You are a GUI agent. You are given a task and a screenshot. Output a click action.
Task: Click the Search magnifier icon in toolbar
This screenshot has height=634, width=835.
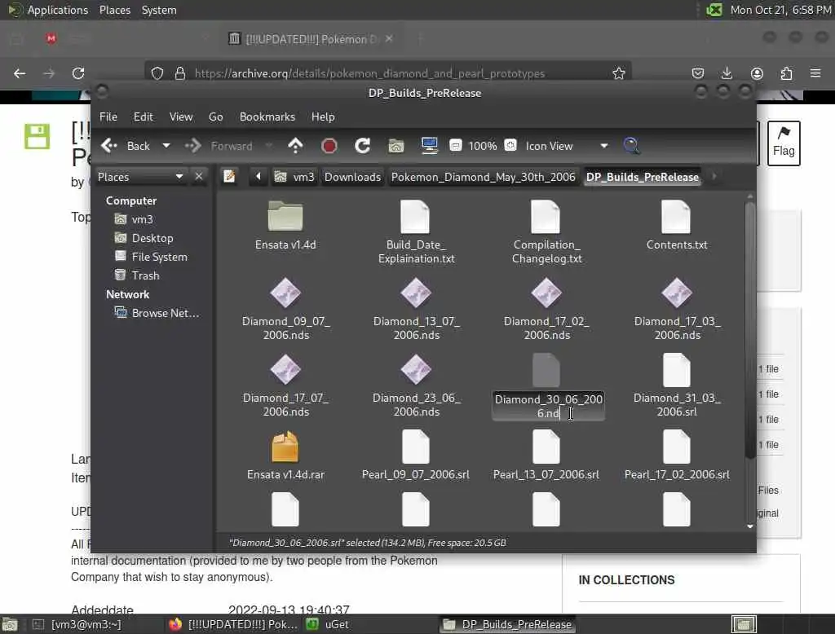pos(631,145)
